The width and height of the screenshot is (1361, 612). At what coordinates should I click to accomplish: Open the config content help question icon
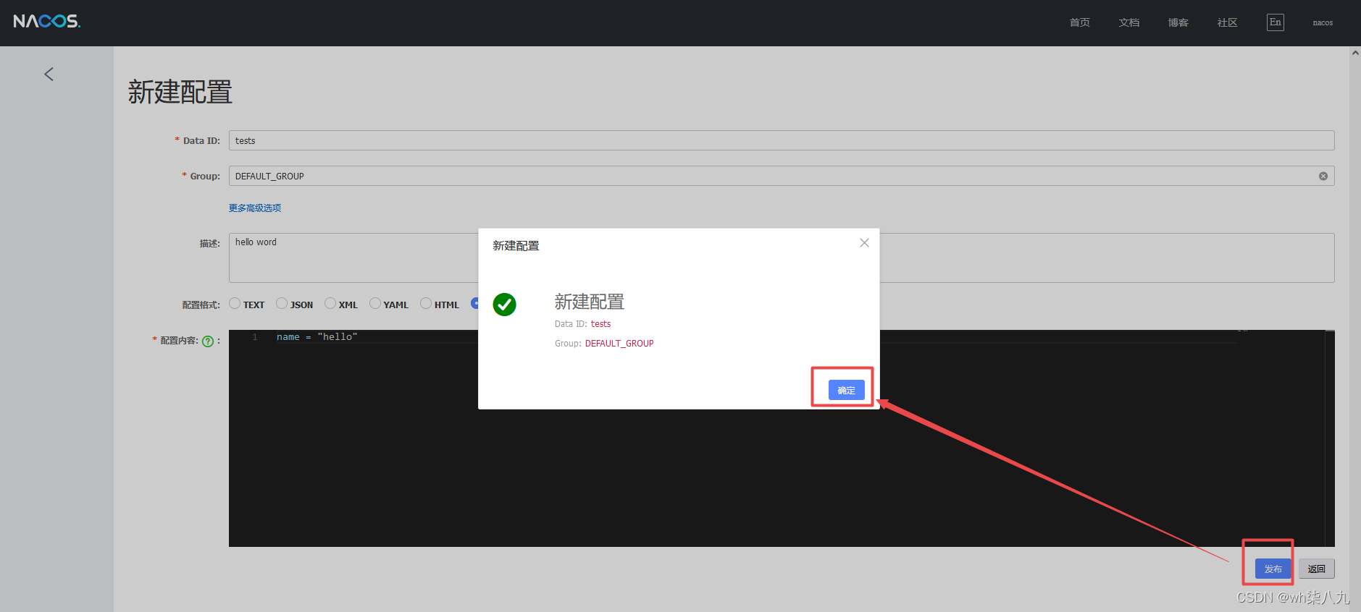tap(208, 341)
